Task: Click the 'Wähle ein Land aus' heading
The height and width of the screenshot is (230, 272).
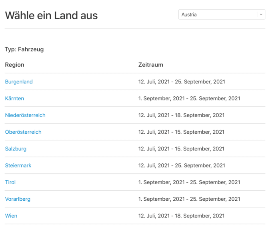Action: [51, 16]
